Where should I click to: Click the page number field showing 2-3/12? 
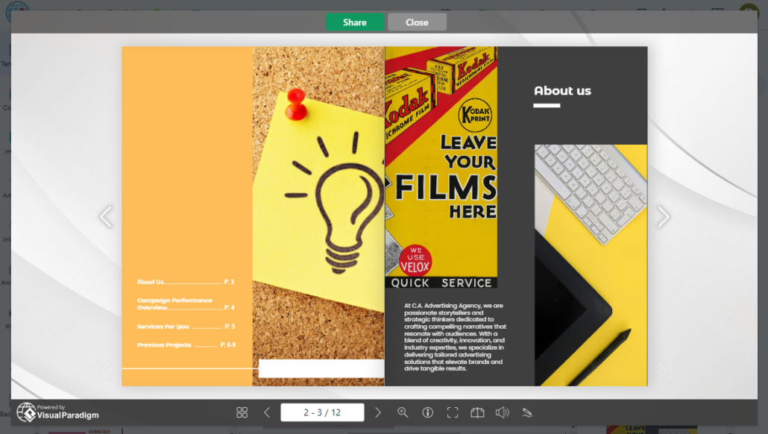321,412
